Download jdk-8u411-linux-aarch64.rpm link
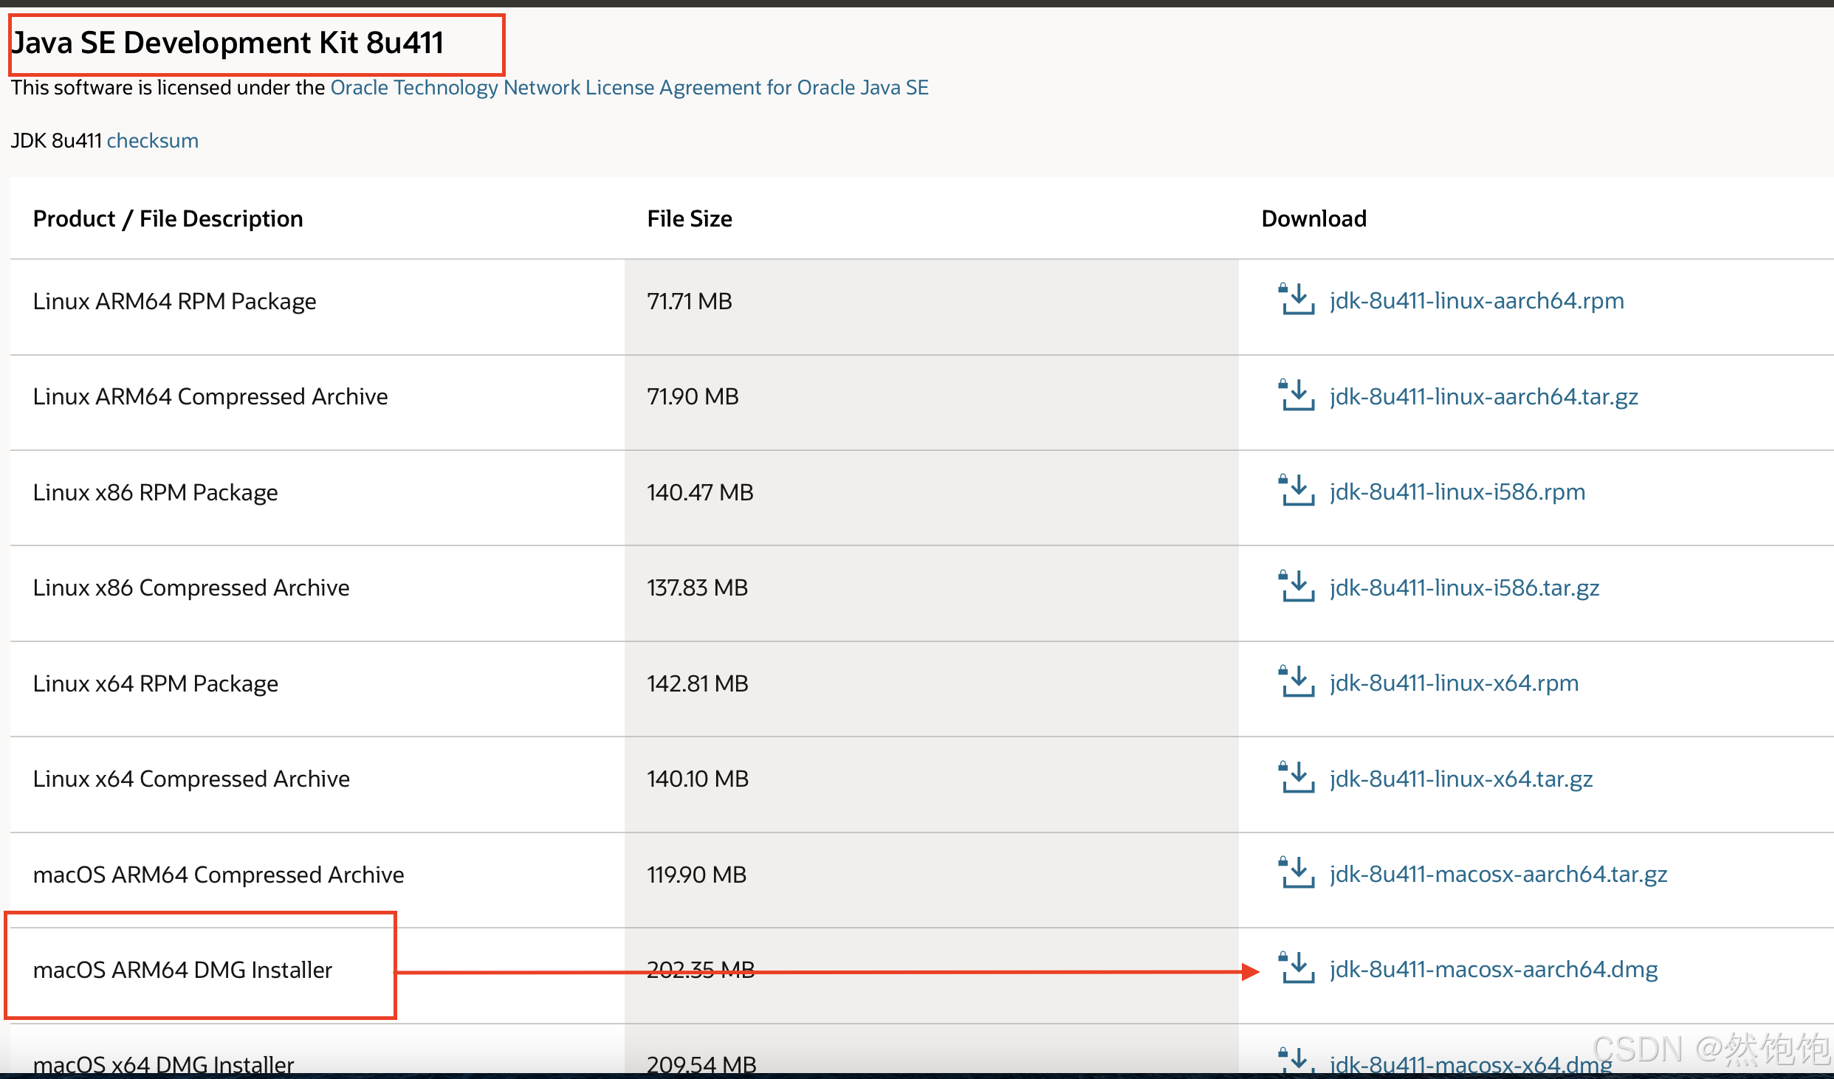The image size is (1834, 1079). click(x=1477, y=300)
